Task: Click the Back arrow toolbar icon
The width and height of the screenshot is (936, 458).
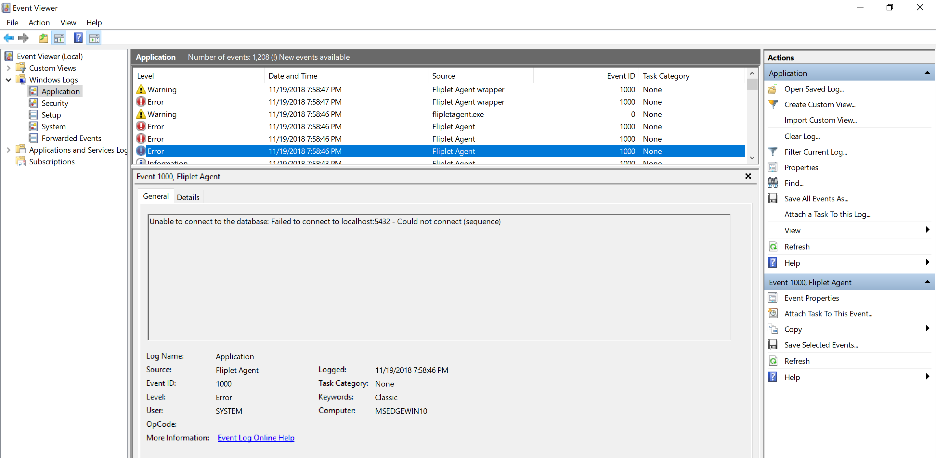Action: (x=8, y=38)
